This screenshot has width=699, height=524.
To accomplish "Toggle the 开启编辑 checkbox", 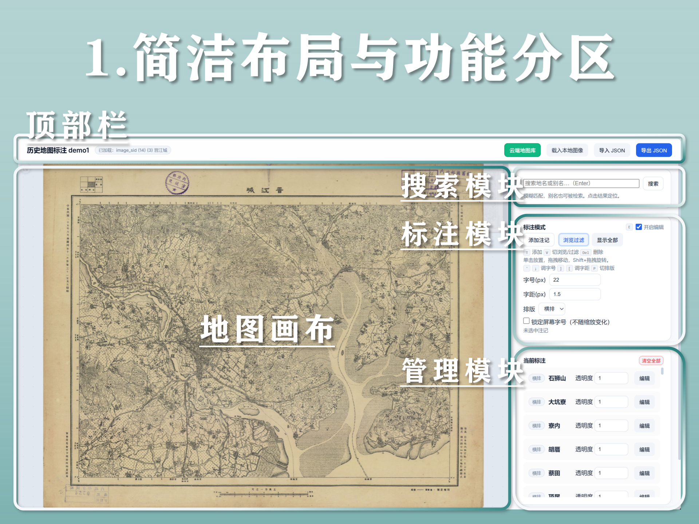I will pyautogui.click(x=639, y=227).
